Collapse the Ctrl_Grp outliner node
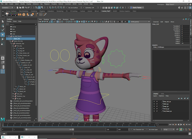192x139 pixels. click(x=13, y=46)
